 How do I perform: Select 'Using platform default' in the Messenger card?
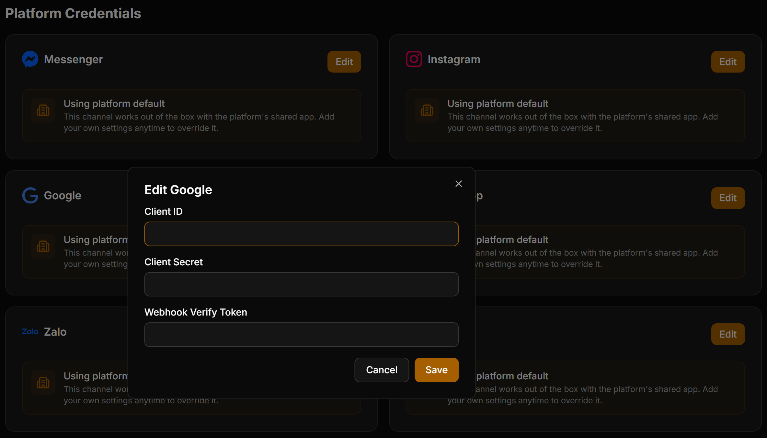click(114, 104)
